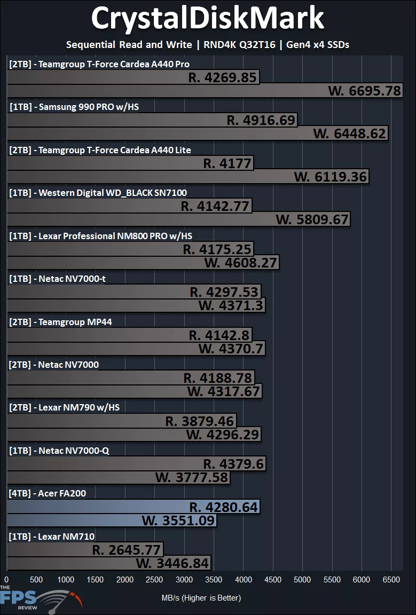Click the R. 4142.8 read value

coord(219,335)
